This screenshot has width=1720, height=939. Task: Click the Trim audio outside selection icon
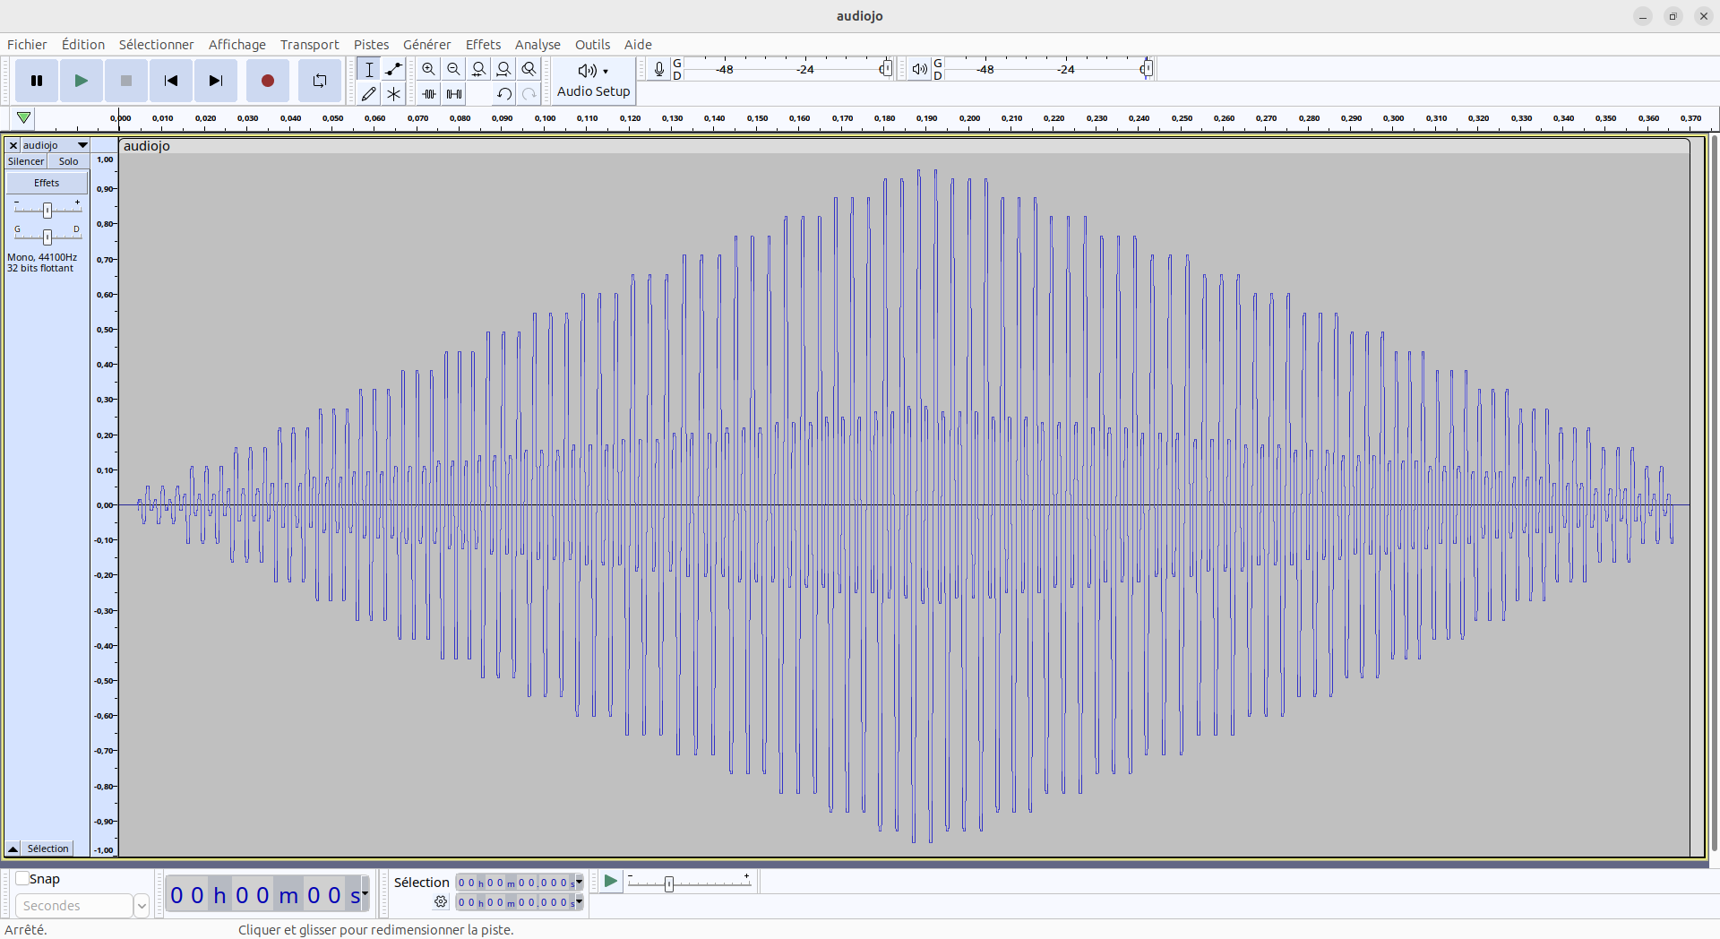point(429,94)
